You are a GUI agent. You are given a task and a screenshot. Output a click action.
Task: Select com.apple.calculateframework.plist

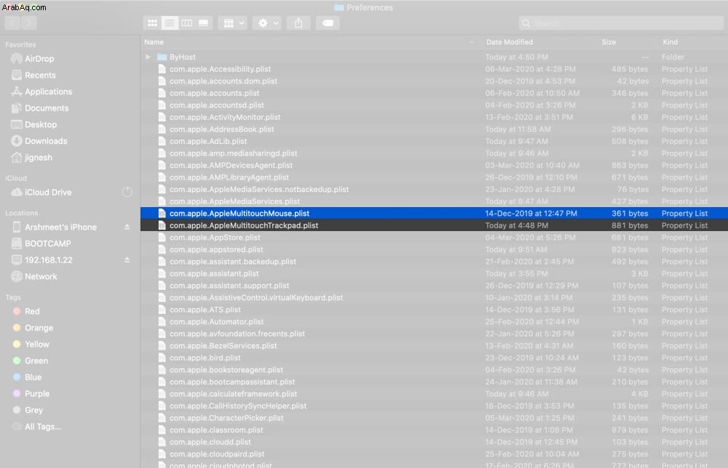pyautogui.click(x=434, y=395)
